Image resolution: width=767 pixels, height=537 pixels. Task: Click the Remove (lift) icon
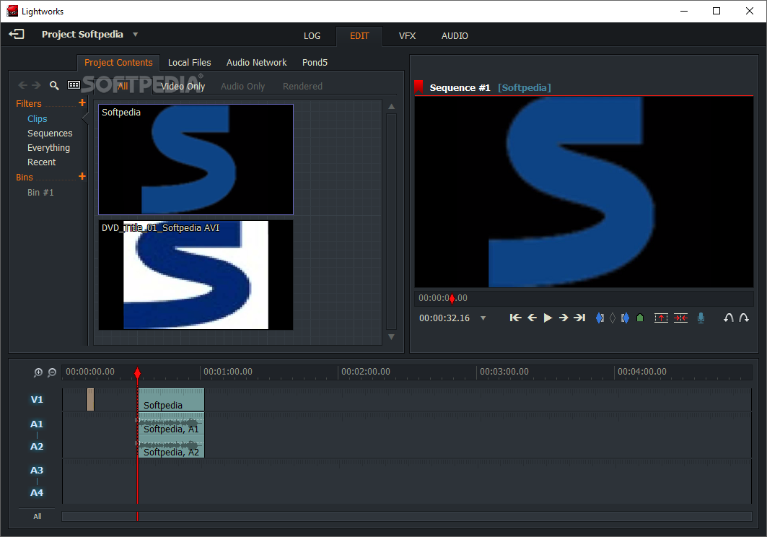[x=661, y=318]
